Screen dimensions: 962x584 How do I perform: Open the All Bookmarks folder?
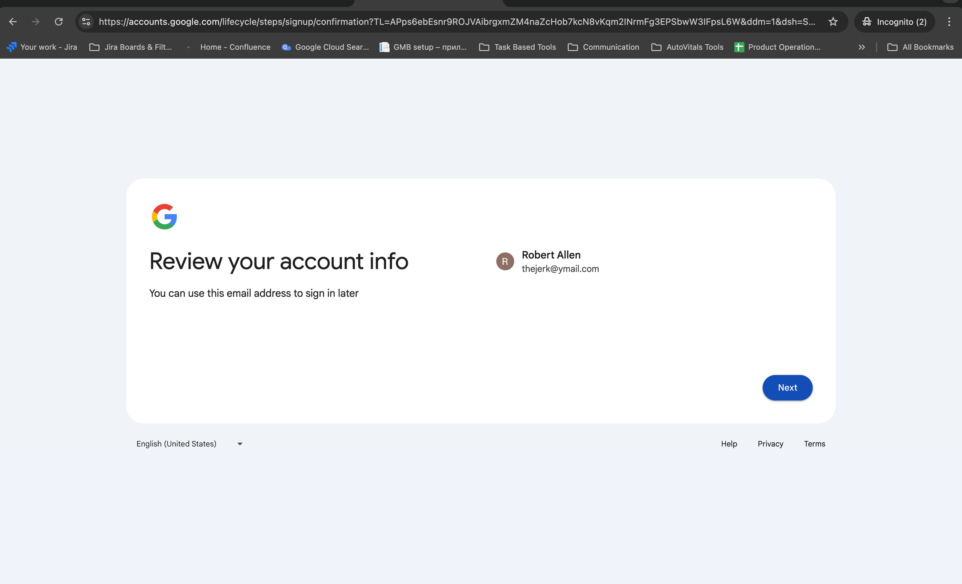tap(920, 47)
